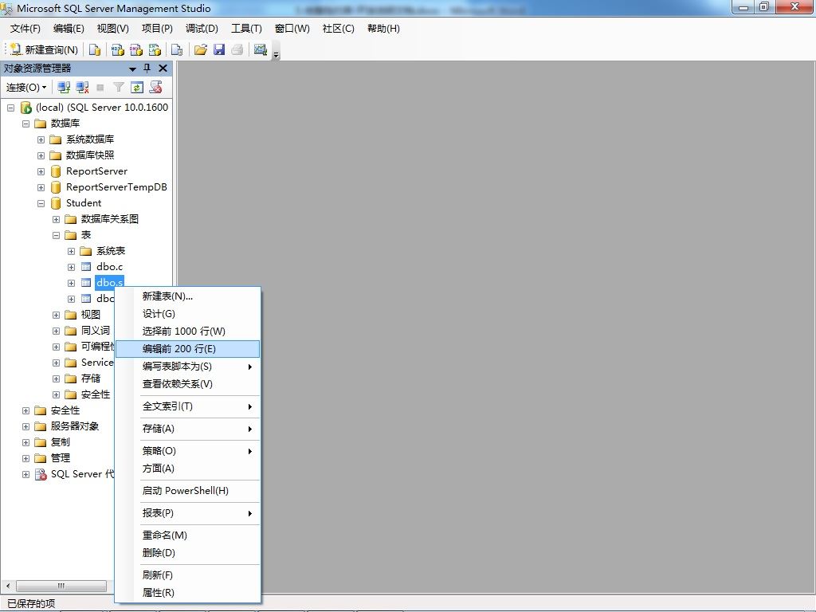The image size is (816, 612).
Task: Click the printer icon in toolbar
Action: click(237, 49)
